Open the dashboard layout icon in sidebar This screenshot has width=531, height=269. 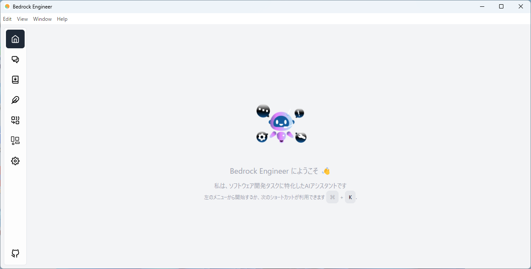tap(15, 141)
